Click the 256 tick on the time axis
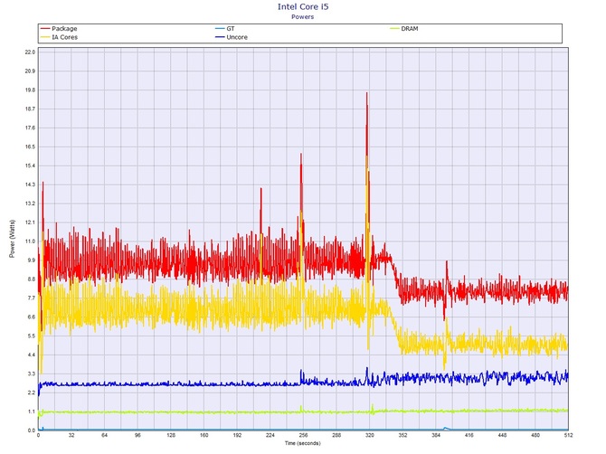This screenshot has width=606, height=454. (303, 435)
